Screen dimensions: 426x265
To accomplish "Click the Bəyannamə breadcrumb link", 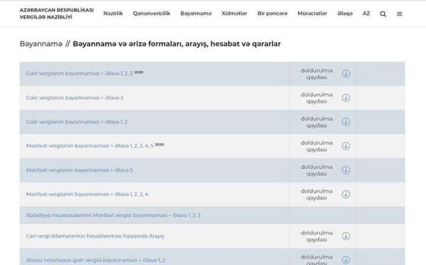I will (x=40, y=44).
